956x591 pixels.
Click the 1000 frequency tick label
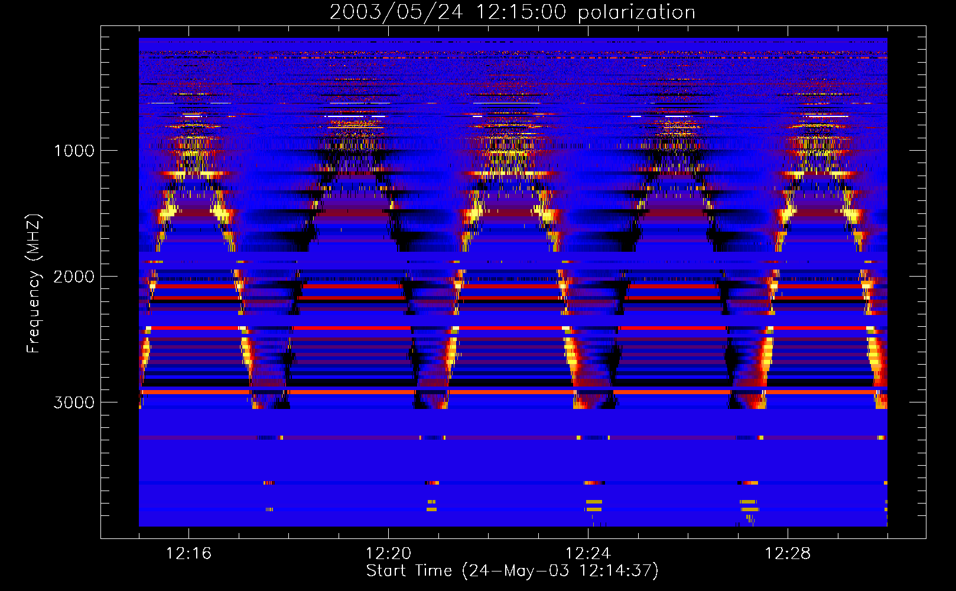tap(74, 151)
